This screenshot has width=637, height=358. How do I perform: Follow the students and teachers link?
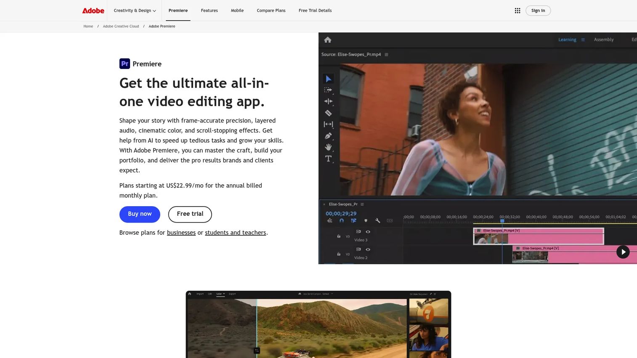pos(236,233)
